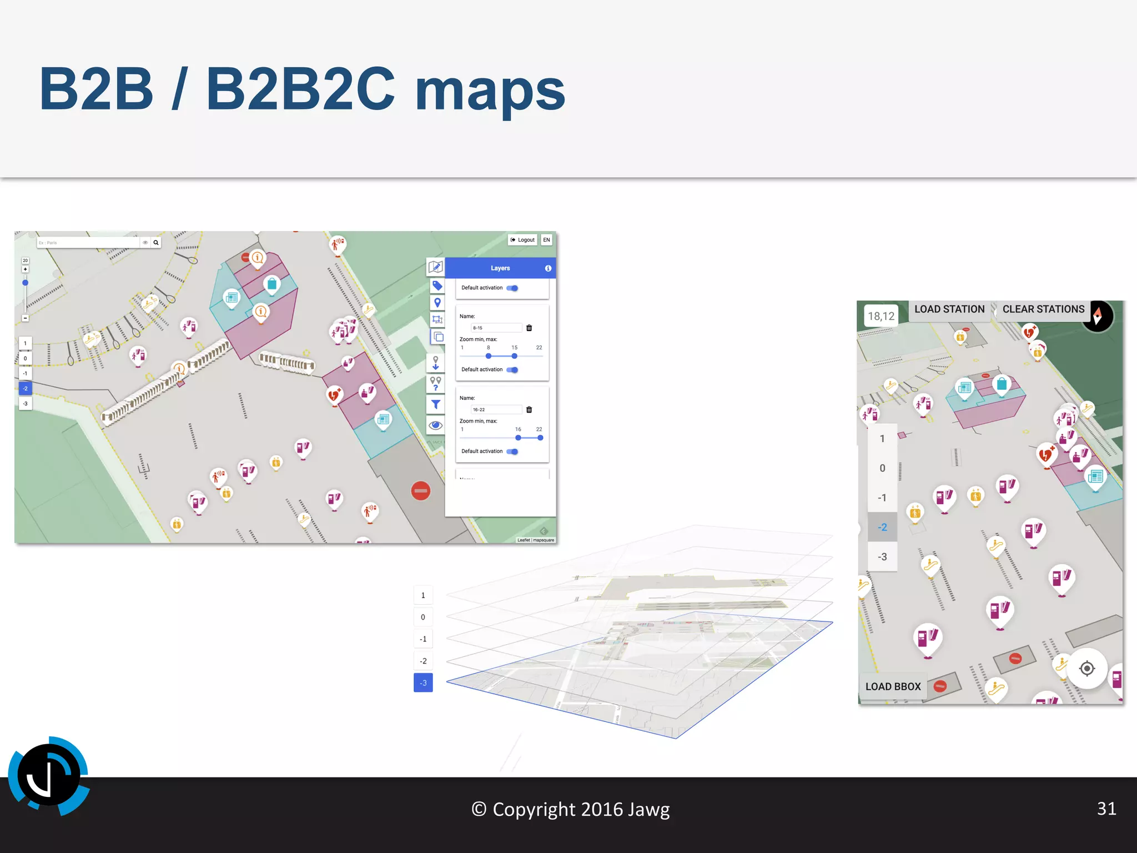Click the zoom slider handle on left map
This screenshot has width=1137, height=853.
pos(25,283)
